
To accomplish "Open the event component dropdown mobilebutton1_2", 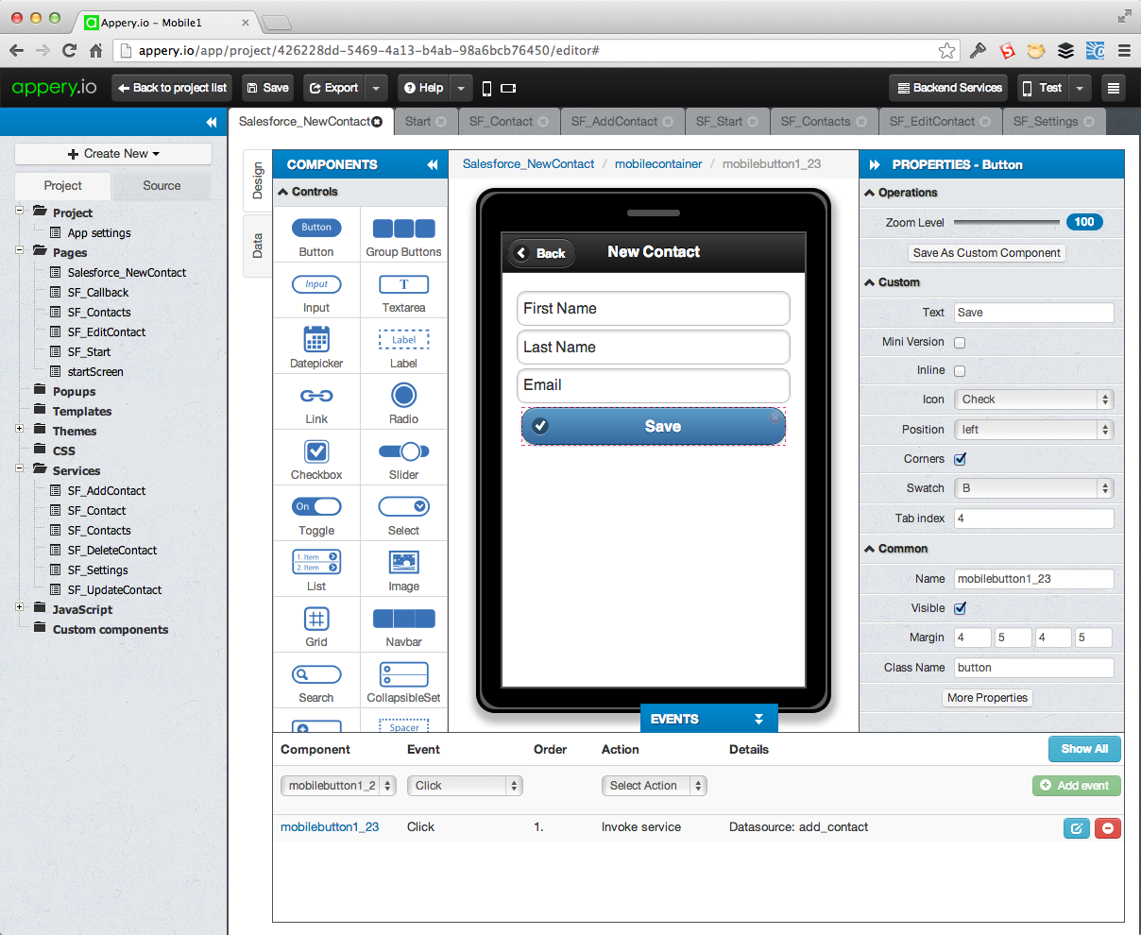I will (338, 786).
